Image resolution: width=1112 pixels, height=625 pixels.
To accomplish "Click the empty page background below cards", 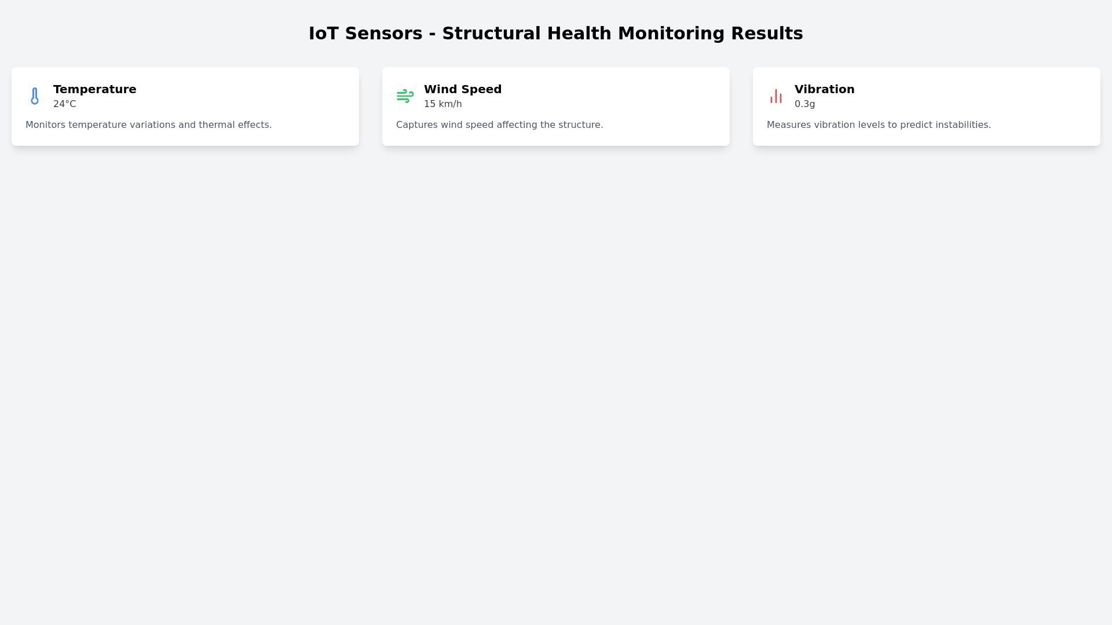I will coord(556,376).
